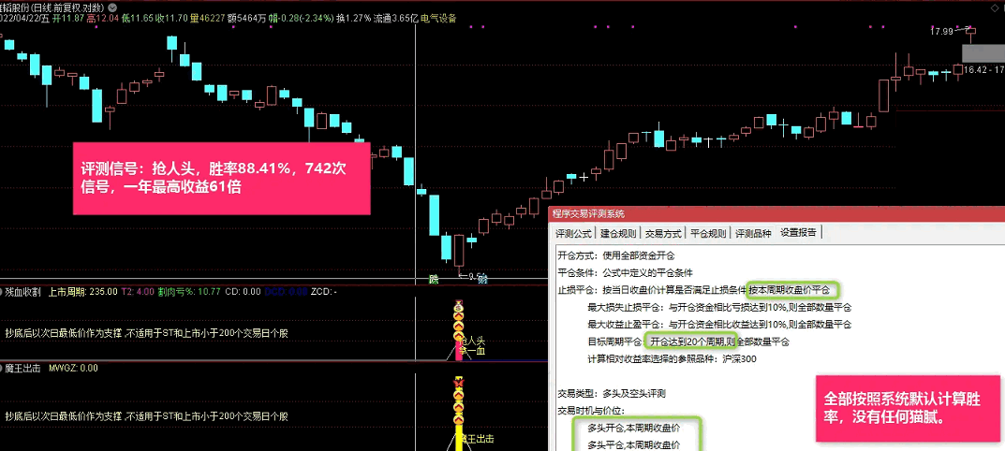Click the 17.99 price high marker

[942, 30]
